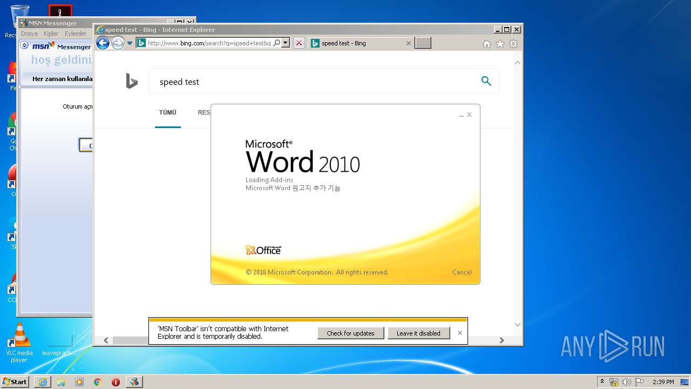Open Internet Explorer from taskbar
Viewport: 691px width, 389px height.
pos(43,382)
